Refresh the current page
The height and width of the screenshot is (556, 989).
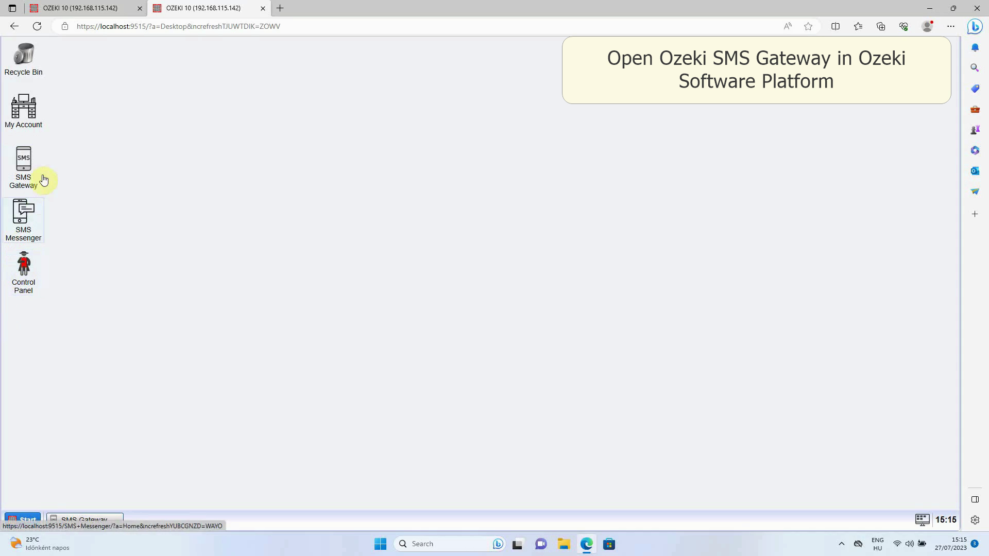(x=37, y=26)
